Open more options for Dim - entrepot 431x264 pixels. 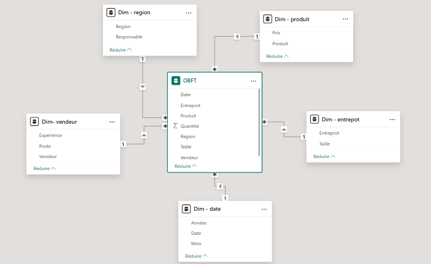[x=392, y=119]
